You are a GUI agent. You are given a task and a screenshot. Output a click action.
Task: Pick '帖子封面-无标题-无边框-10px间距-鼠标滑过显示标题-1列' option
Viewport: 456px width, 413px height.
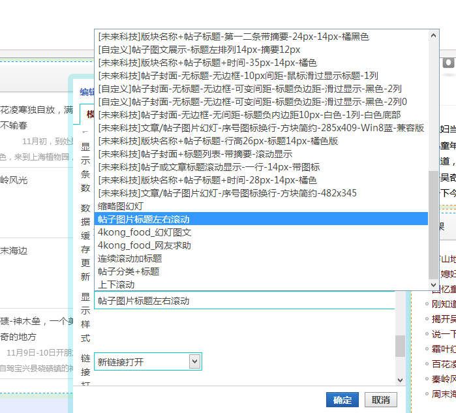coord(261,76)
